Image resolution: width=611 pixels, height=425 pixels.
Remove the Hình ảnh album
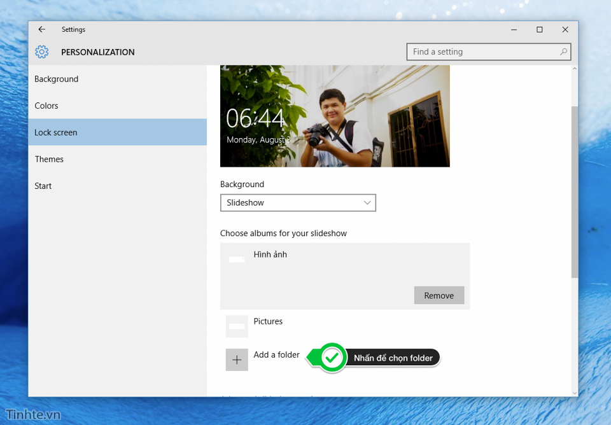point(439,295)
